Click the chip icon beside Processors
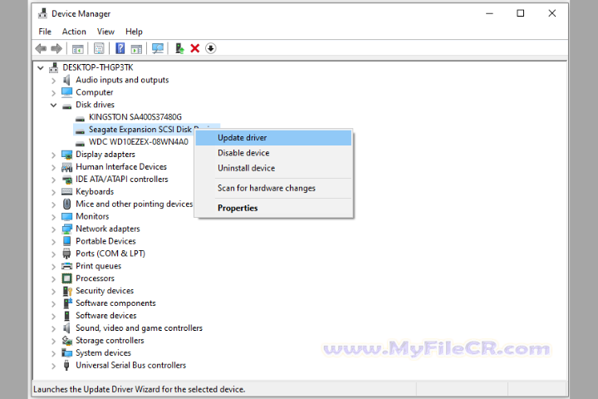This screenshot has width=598, height=399. click(x=66, y=278)
